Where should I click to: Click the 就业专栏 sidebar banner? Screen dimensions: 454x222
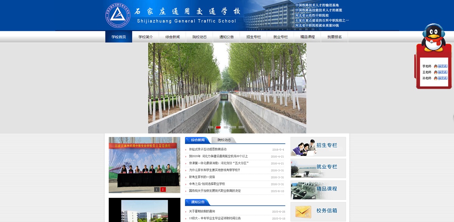[318, 167]
